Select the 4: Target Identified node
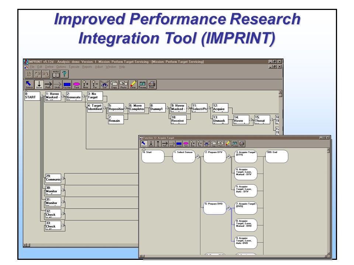The width and height of the screenshot is (354, 265). [95, 107]
